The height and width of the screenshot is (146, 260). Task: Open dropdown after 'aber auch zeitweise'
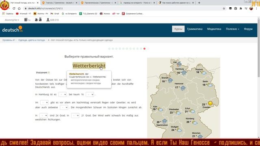[x=64, y=107]
